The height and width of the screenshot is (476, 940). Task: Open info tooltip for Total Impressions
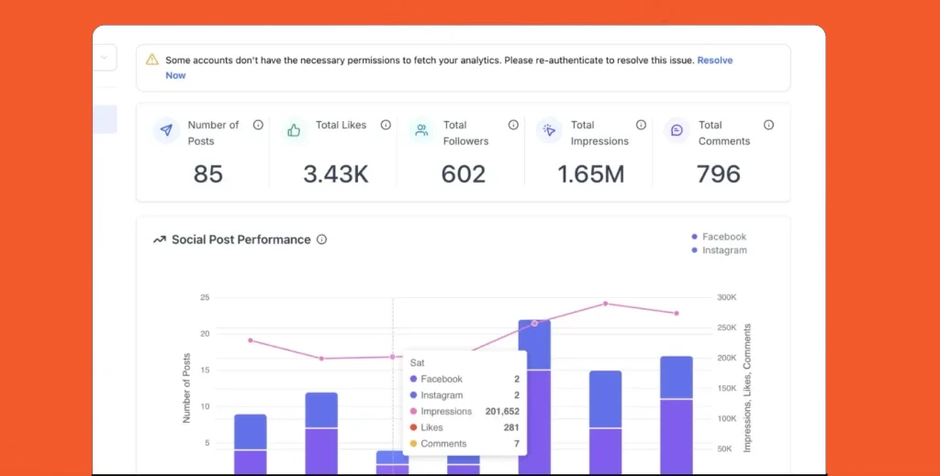point(641,125)
